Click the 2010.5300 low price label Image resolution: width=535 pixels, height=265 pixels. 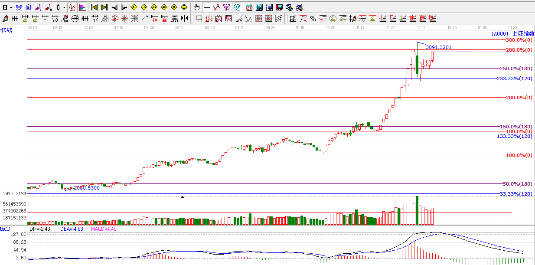pos(86,188)
